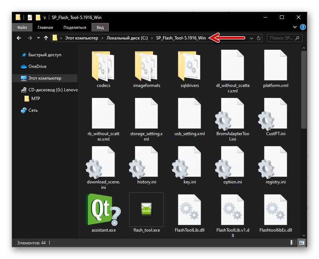The image size is (319, 259).
Task: Open the quick access toolbar customize dropdown
Action: click(45, 18)
